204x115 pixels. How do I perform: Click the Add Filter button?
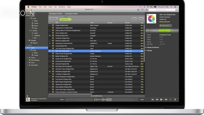click(54, 19)
